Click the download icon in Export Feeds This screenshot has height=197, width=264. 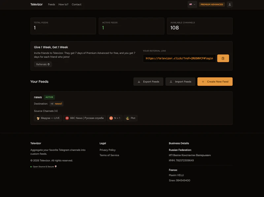pos(139,82)
